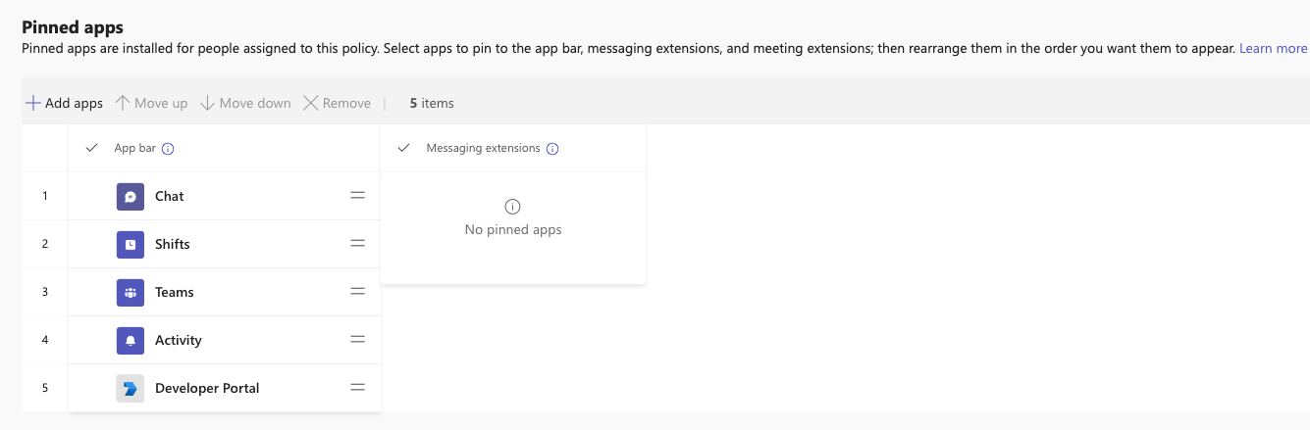The width and height of the screenshot is (1310, 430).
Task: Click the Activity bell icon
Action: [x=130, y=341]
